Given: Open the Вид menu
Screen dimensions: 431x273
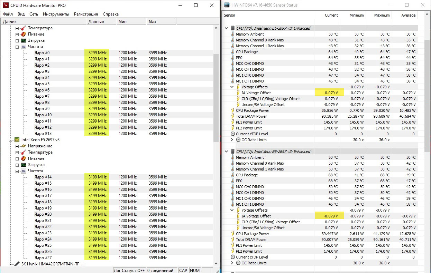Looking at the screenshot, I should point(21,14).
